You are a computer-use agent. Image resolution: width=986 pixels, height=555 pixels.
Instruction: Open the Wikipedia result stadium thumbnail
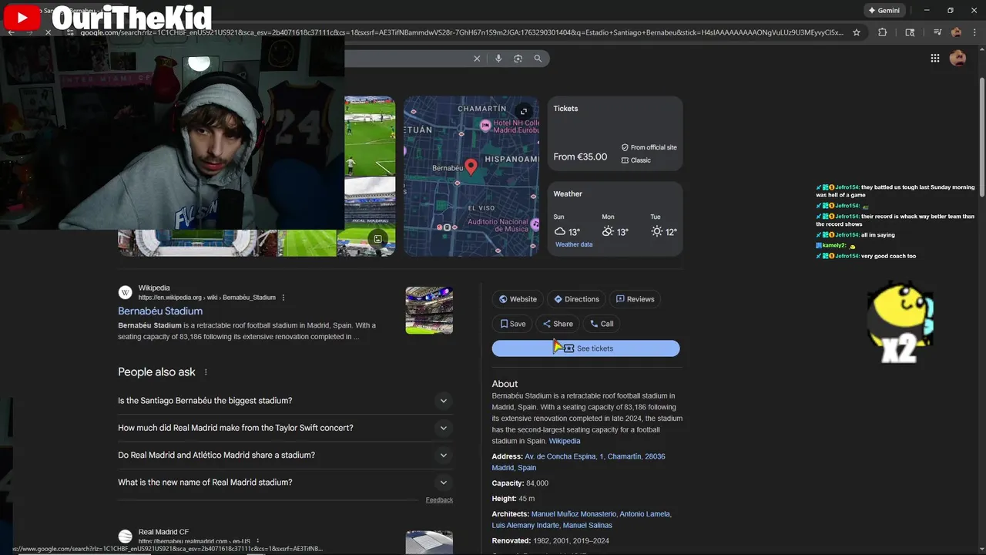(x=429, y=310)
